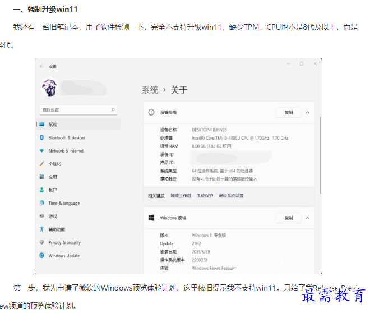Select the Time & language globe icon
This screenshot has height=313, width=370.
coord(42,202)
